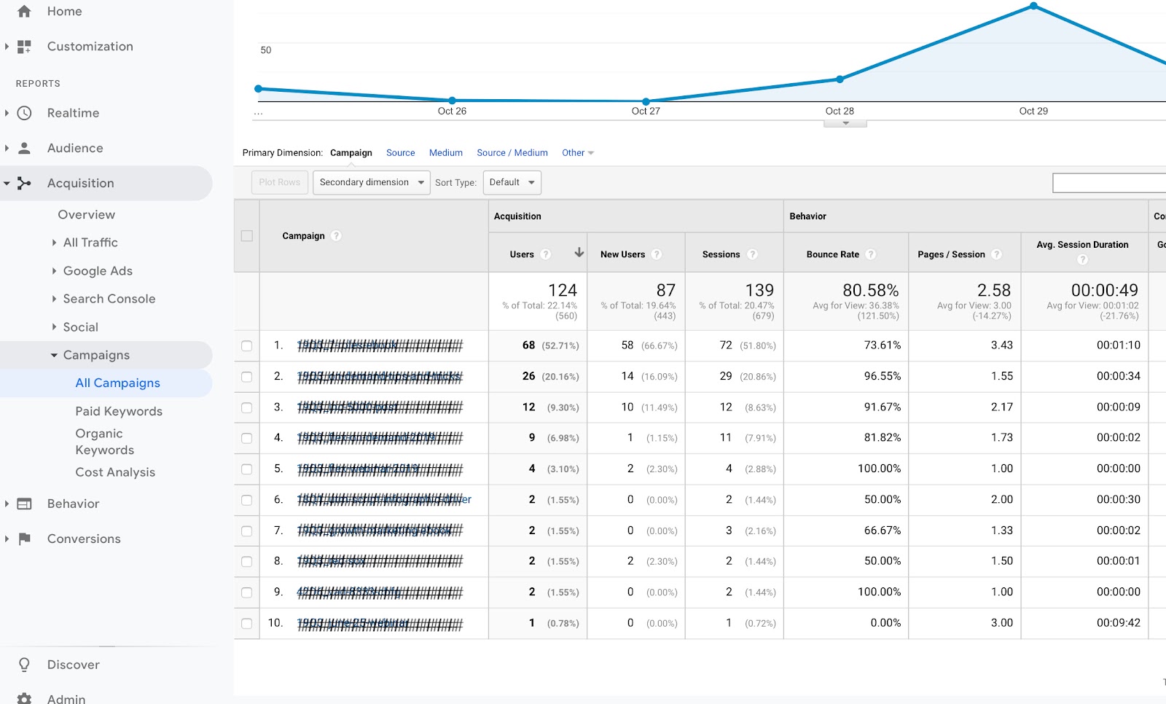Check the checkbox for campaign row 7

click(x=247, y=531)
